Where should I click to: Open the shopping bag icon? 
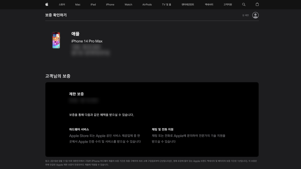coord(257,4)
